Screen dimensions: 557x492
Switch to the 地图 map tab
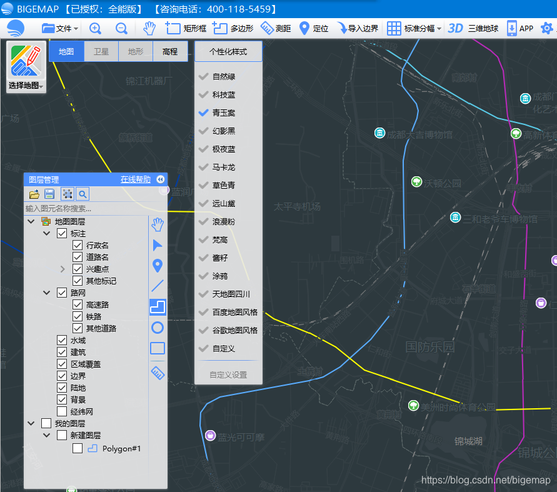coord(66,51)
